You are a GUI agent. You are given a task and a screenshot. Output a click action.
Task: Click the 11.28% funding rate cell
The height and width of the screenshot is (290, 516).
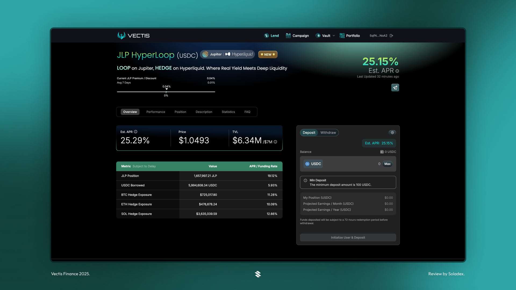point(272,195)
